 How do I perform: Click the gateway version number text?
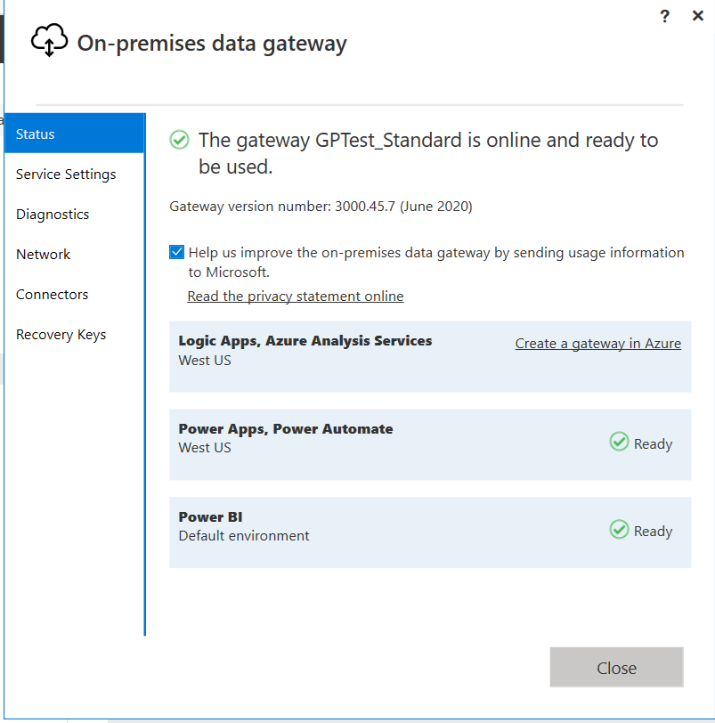(321, 206)
